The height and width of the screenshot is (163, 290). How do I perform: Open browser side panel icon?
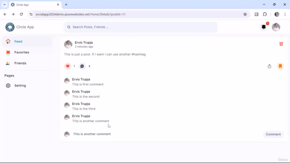pyautogui.click(x=256, y=14)
